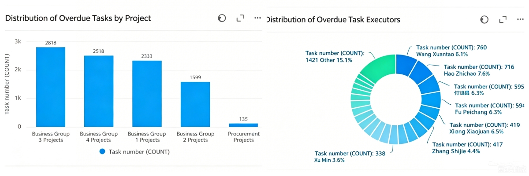Screen dimensions: 529x176
Task: Open more options for Task Executors chart
Action: coord(520,20)
